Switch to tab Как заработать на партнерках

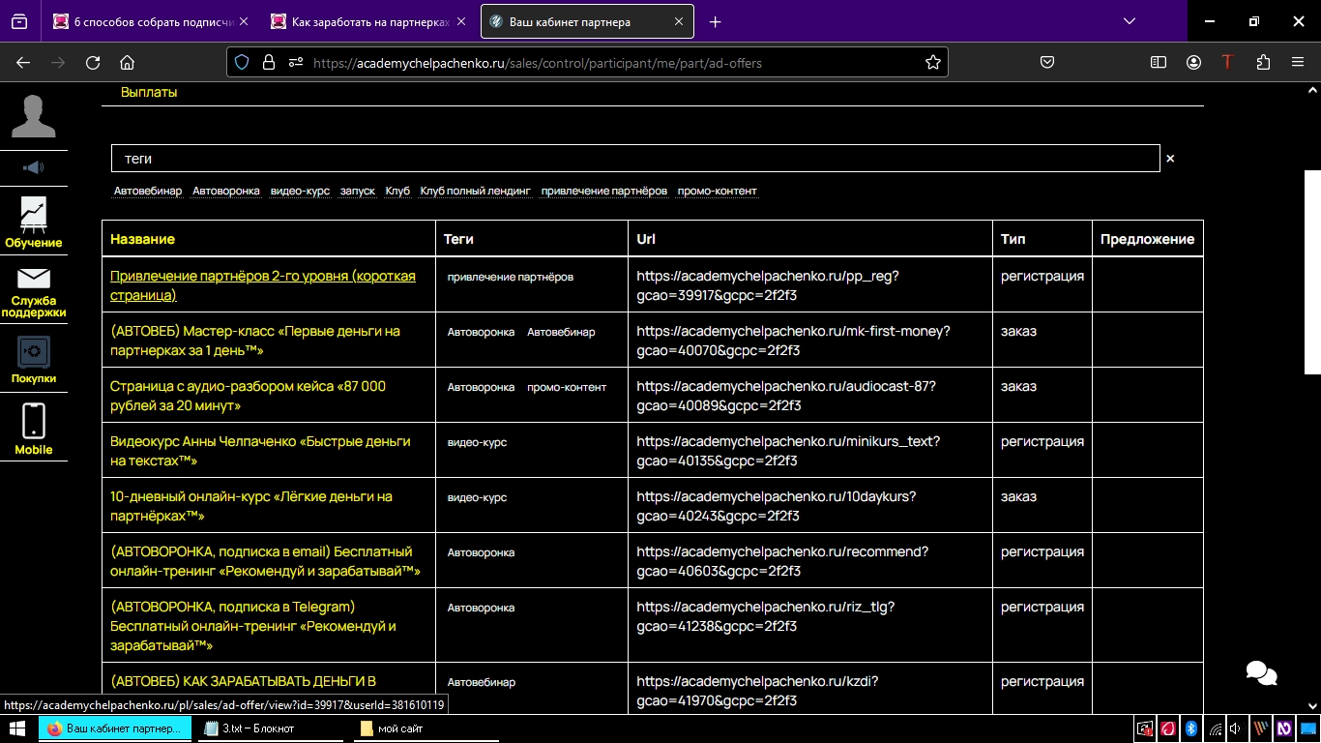point(368,21)
